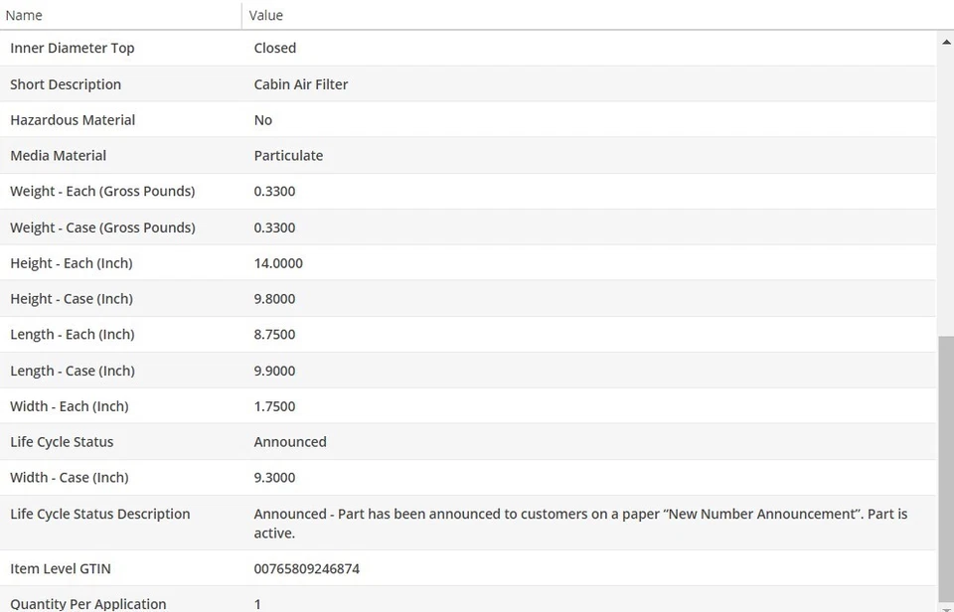This screenshot has height=612, width=954.
Task: Click the scroll up arrow
Action: point(945,42)
